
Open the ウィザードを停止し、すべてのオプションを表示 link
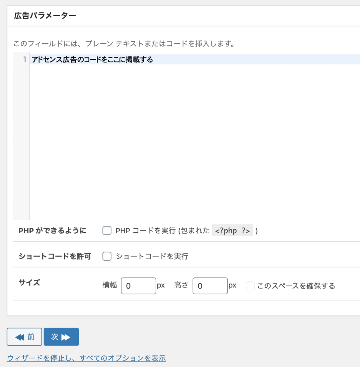point(86,358)
